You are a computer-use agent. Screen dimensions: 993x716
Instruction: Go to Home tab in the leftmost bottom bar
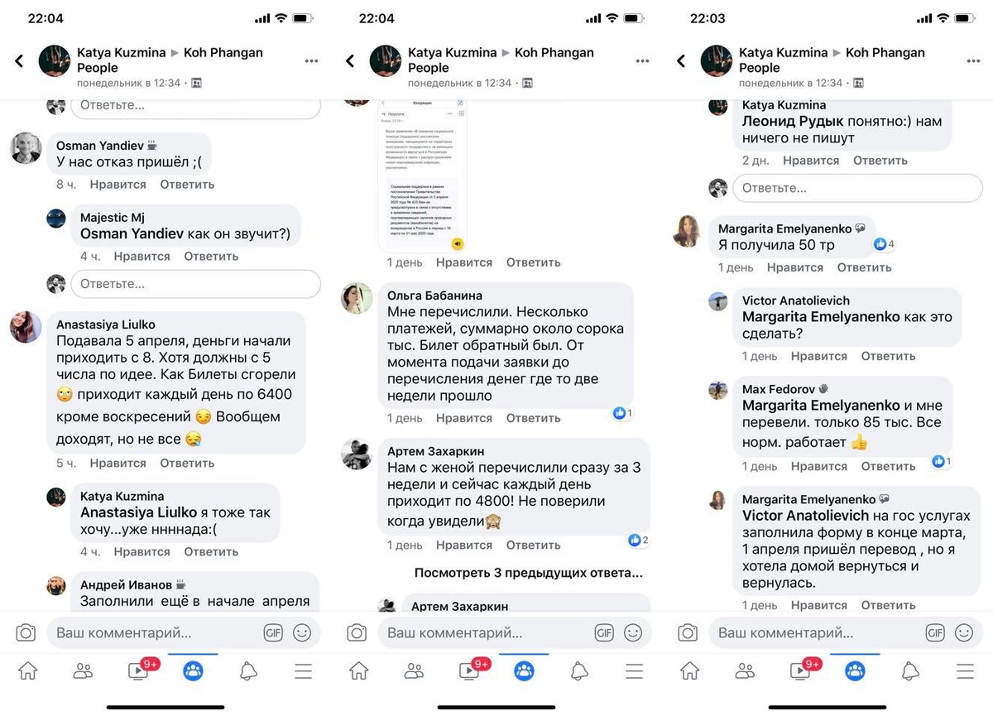click(x=27, y=670)
